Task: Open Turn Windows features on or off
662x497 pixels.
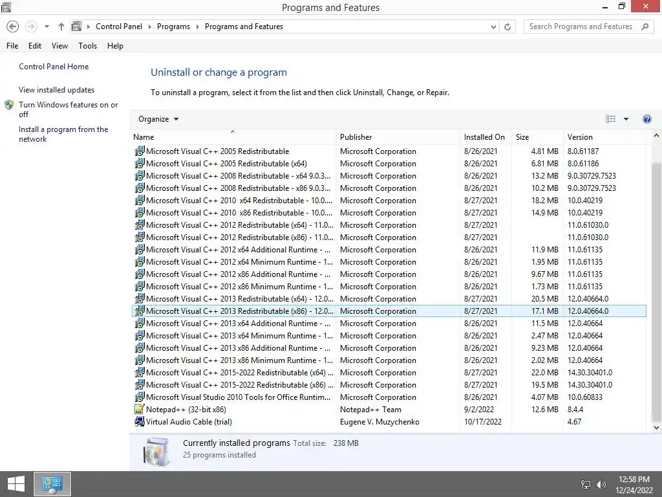Action: pyautogui.click(x=68, y=109)
